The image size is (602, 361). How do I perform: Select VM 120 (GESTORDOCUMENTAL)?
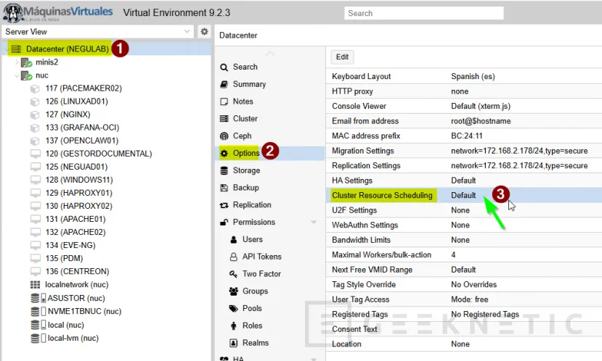99,154
